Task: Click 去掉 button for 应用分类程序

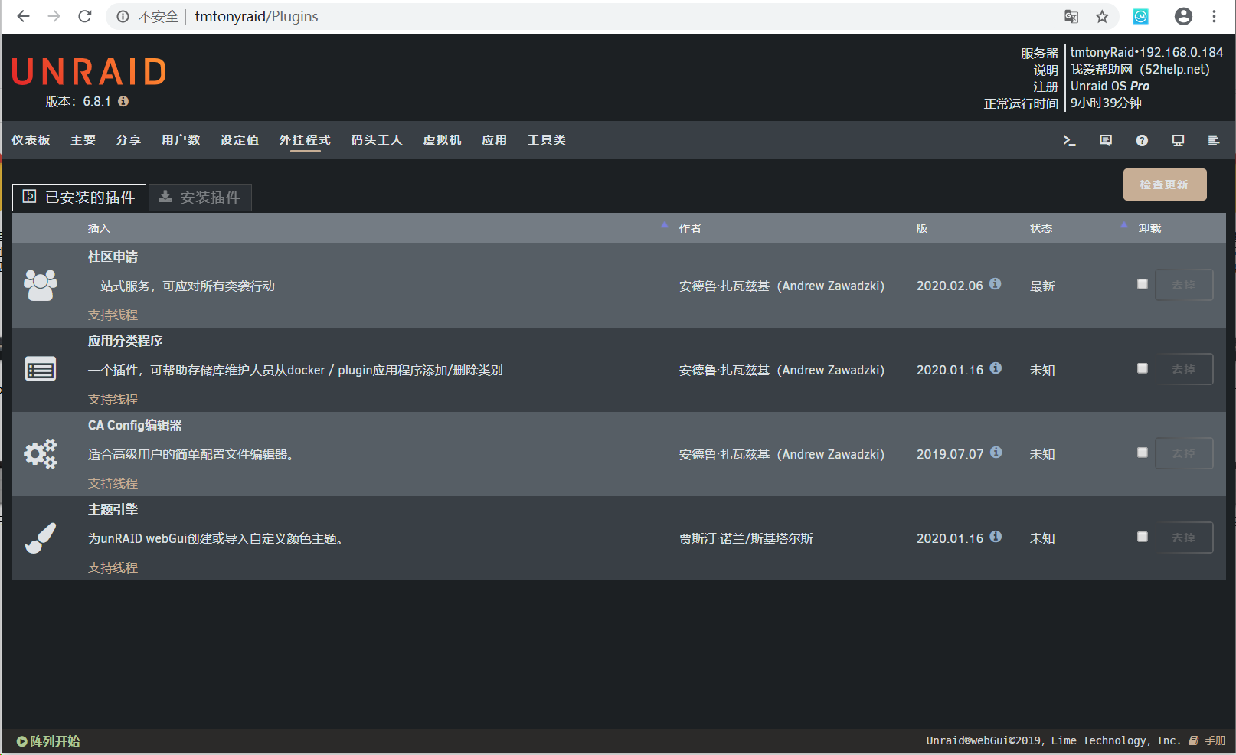Action: click(x=1184, y=369)
